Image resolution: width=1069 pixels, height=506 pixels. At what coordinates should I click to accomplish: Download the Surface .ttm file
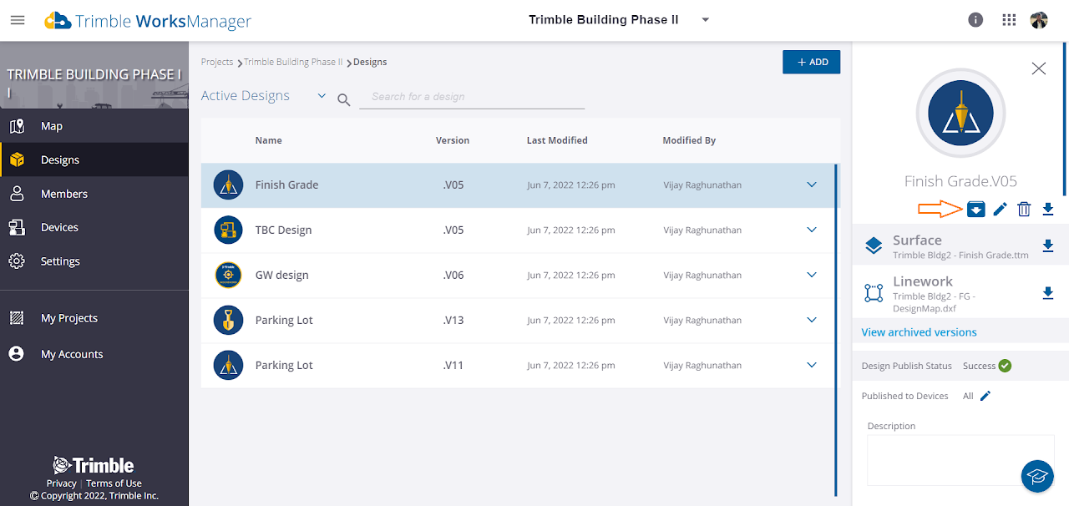pyautogui.click(x=1048, y=245)
